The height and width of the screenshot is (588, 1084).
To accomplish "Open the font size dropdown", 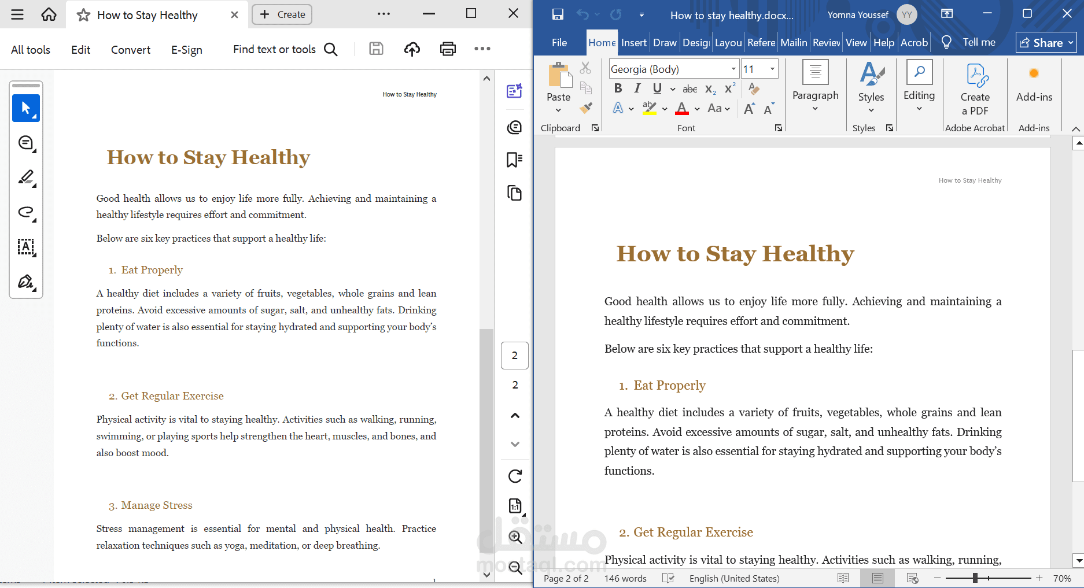I will (772, 69).
